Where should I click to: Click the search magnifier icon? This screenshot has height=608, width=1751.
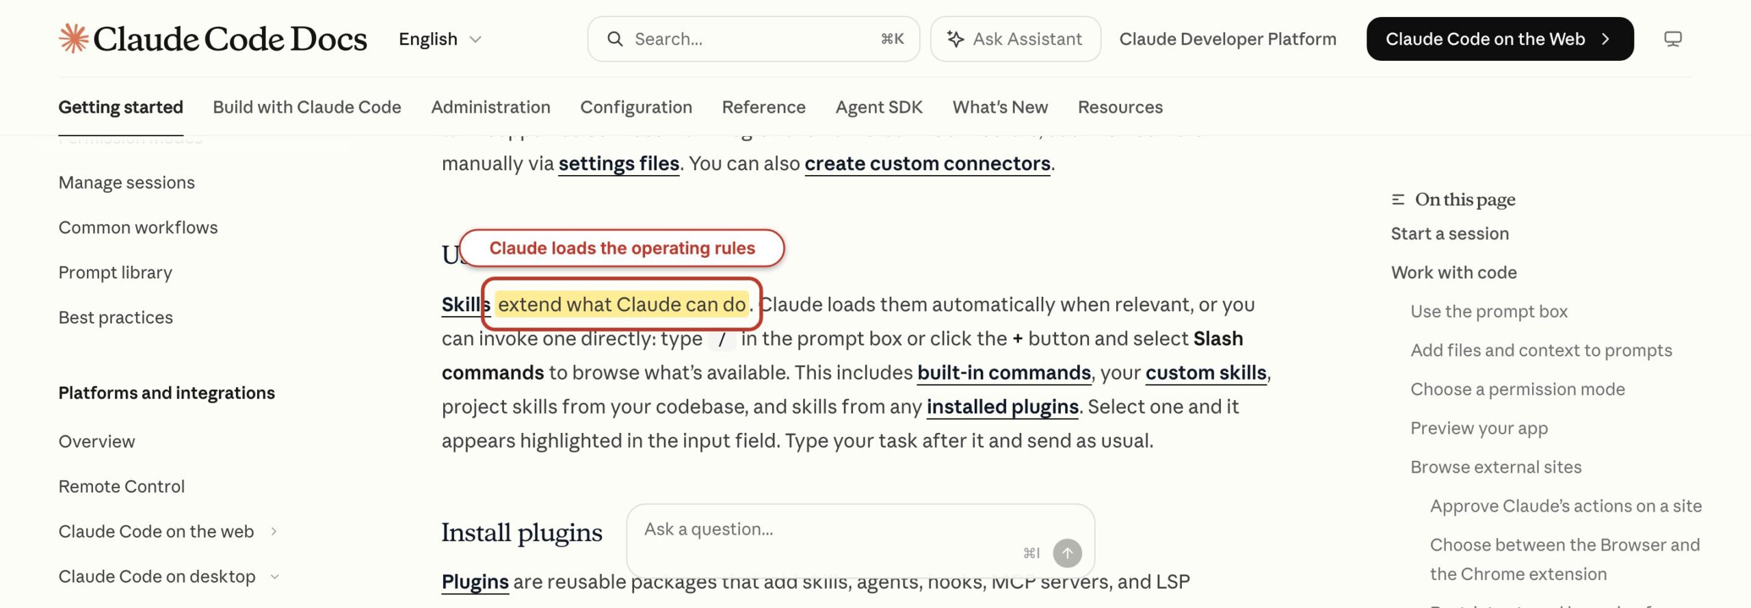tap(615, 39)
